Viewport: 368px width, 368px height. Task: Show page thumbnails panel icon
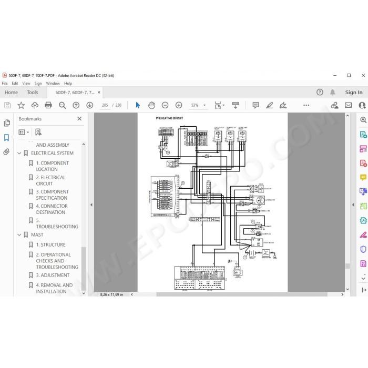7,123
